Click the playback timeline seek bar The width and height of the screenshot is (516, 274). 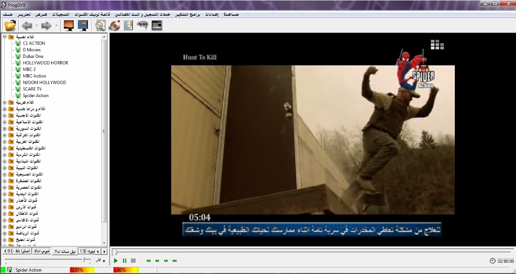pyautogui.click(x=311, y=252)
